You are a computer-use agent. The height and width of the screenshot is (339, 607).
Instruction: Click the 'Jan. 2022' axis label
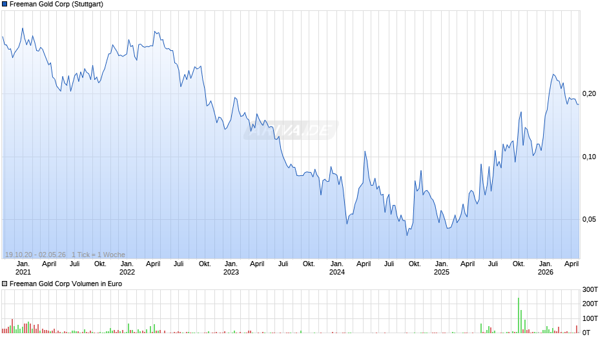click(x=127, y=268)
